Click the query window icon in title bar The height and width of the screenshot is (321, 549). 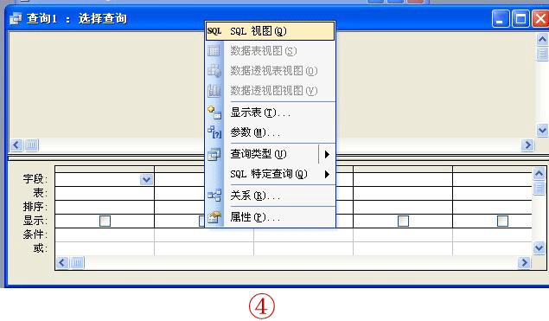click(x=16, y=18)
